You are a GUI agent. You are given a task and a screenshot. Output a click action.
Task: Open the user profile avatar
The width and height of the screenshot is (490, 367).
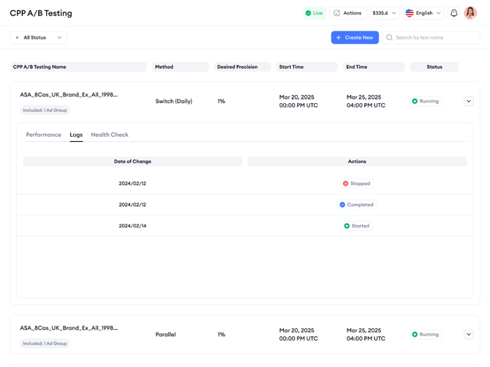pyautogui.click(x=470, y=13)
